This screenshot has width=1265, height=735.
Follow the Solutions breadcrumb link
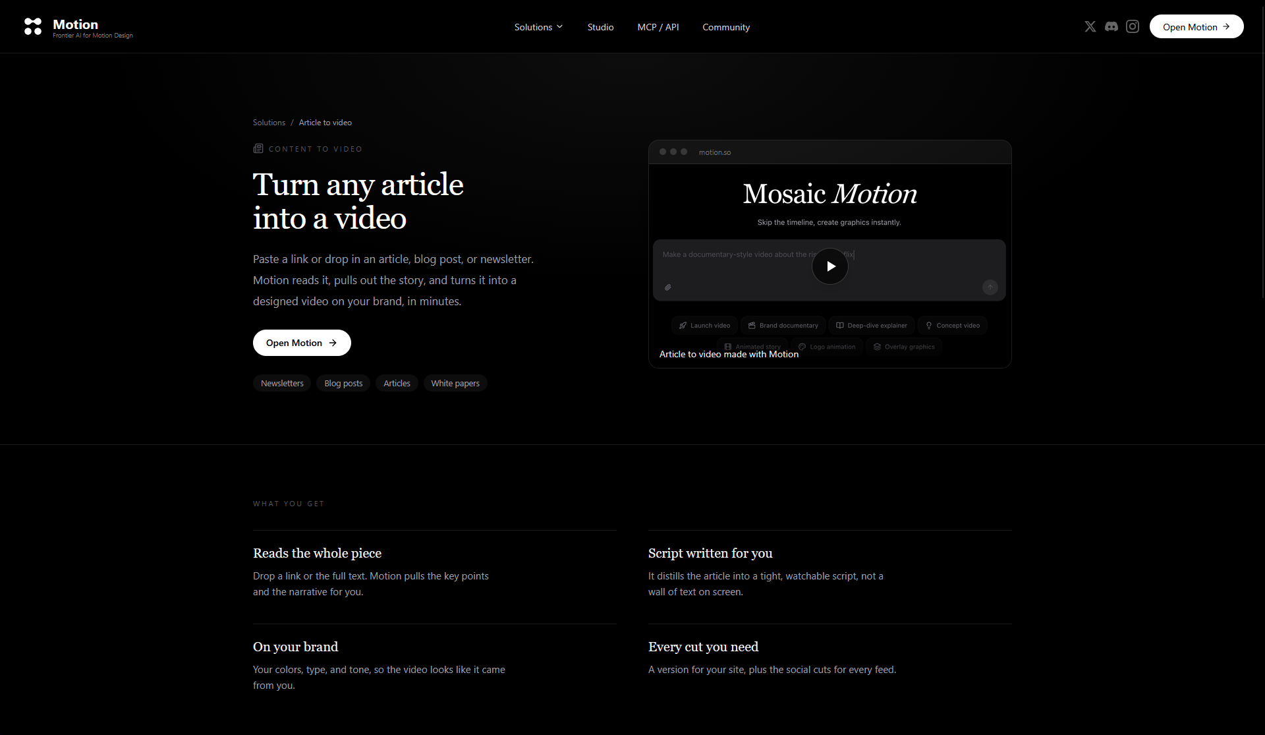(269, 123)
